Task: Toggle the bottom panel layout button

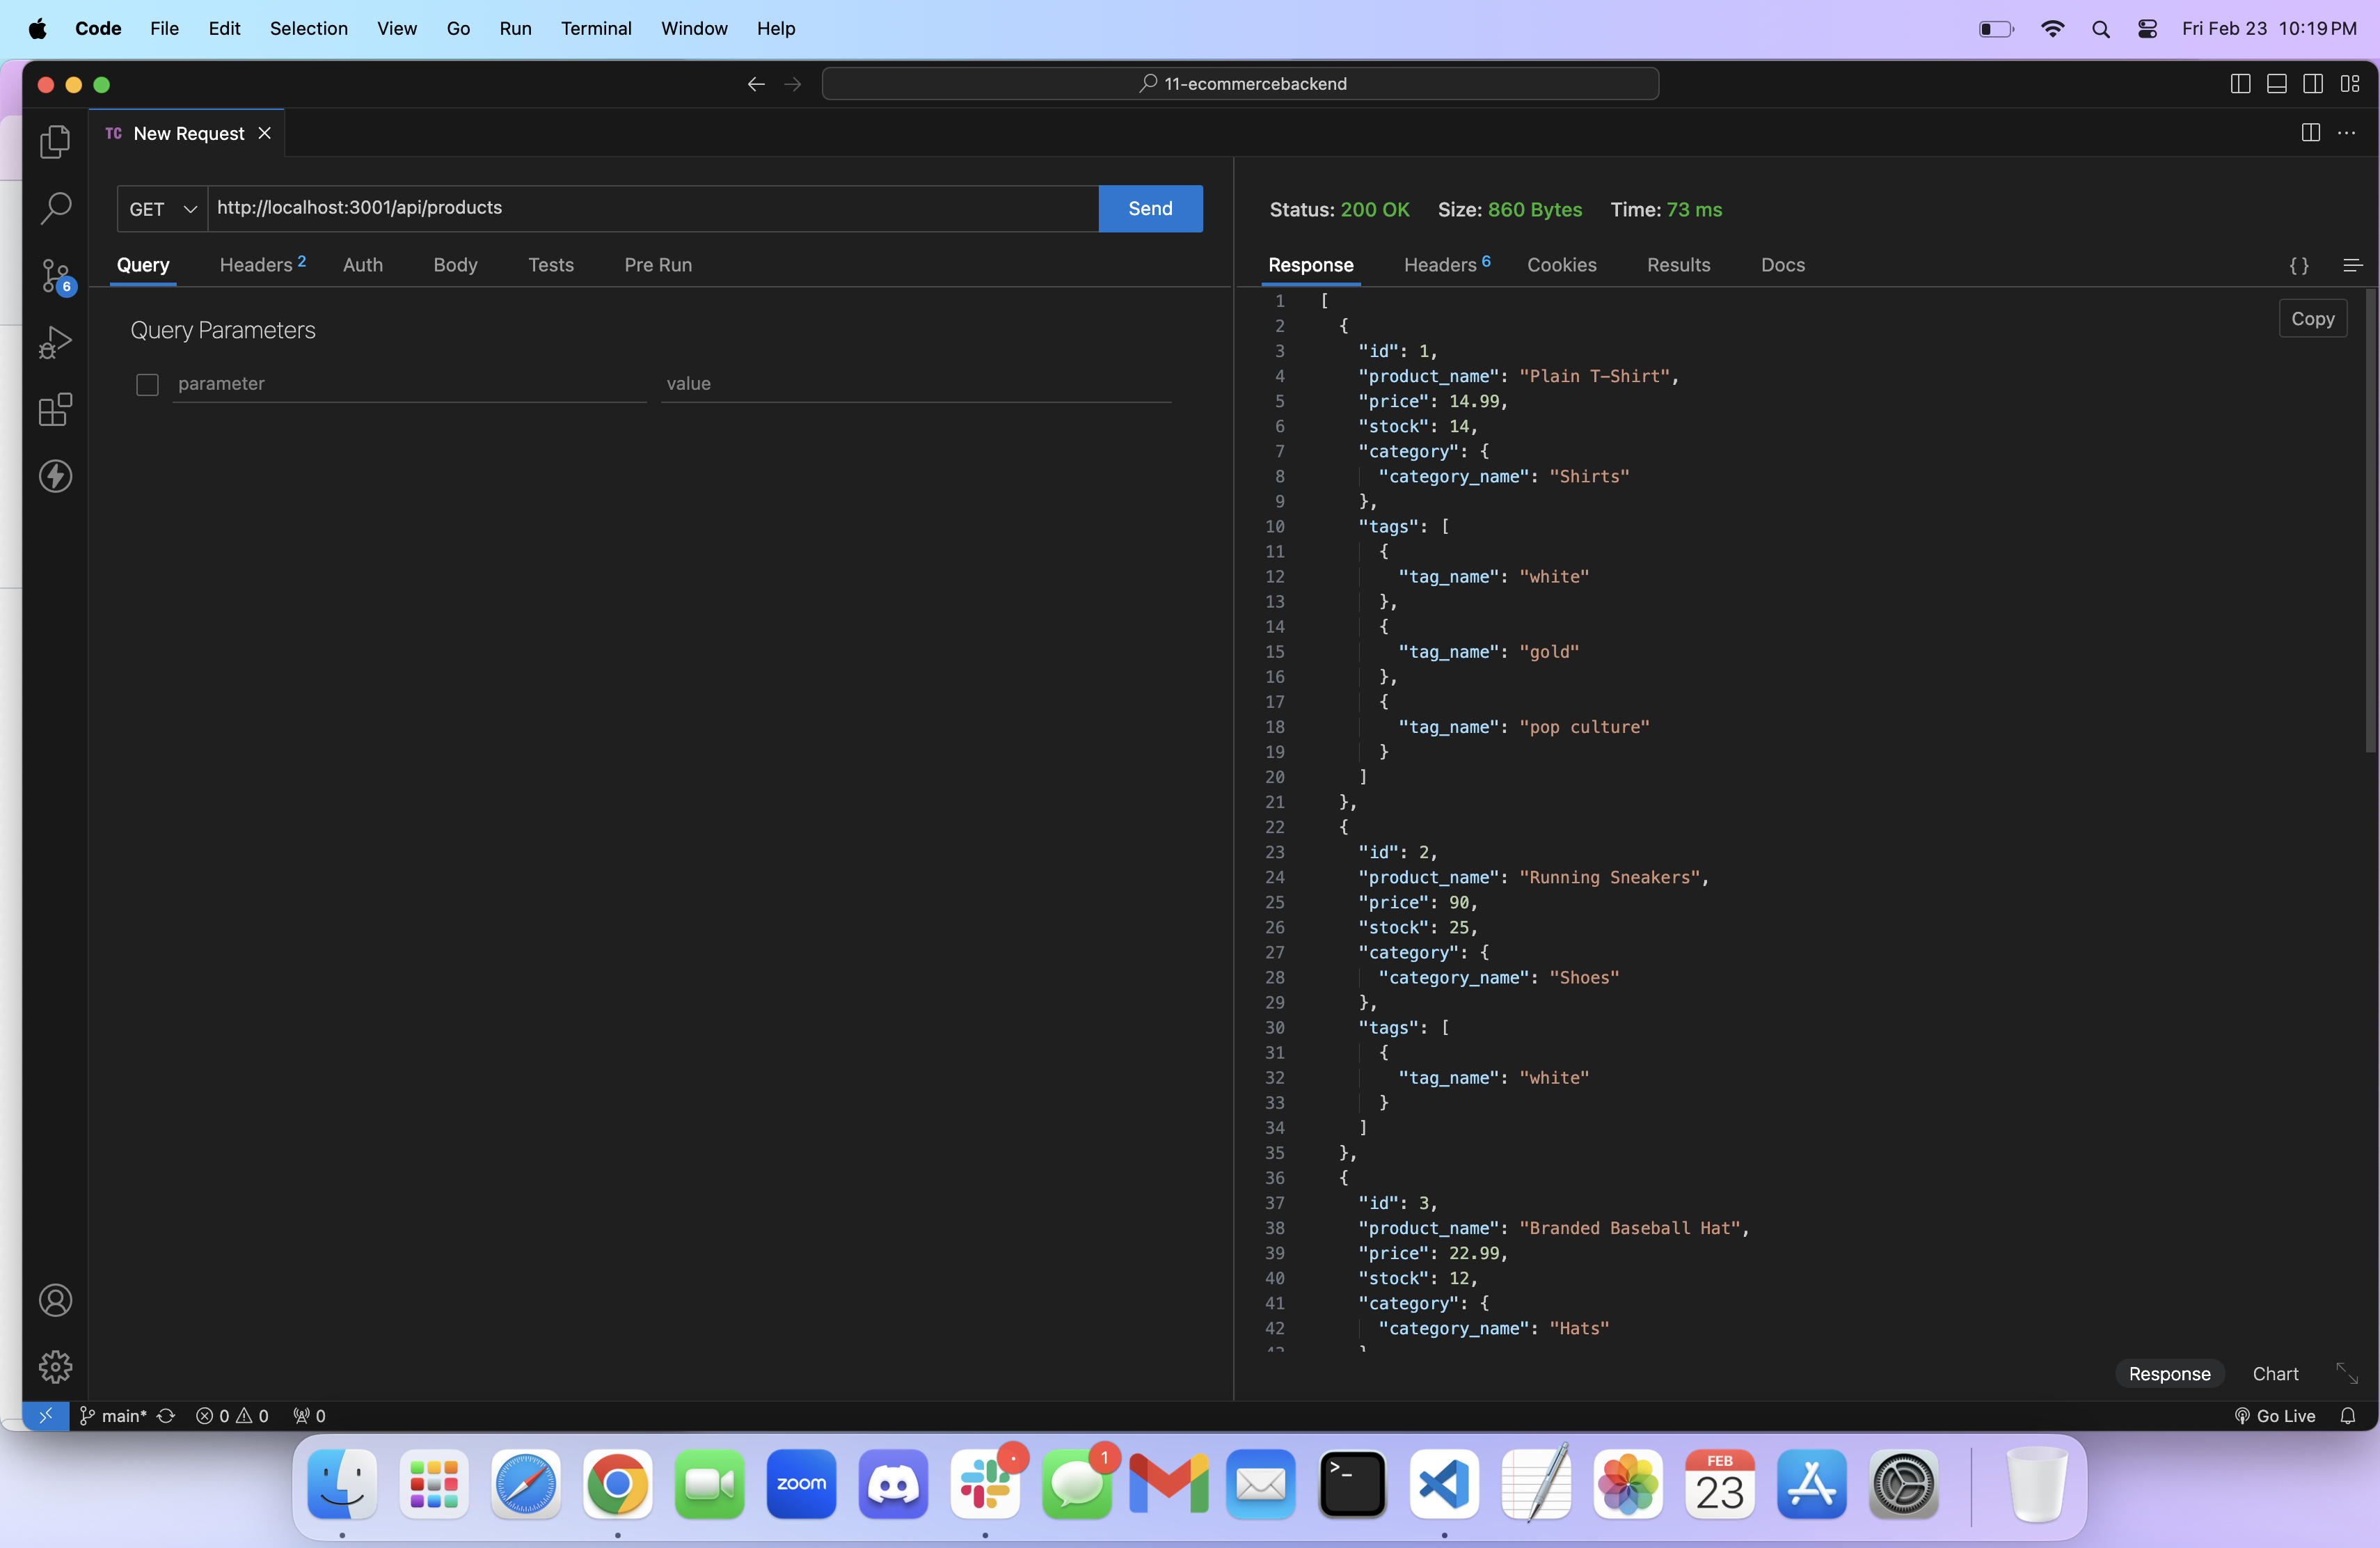Action: click(x=2277, y=84)
